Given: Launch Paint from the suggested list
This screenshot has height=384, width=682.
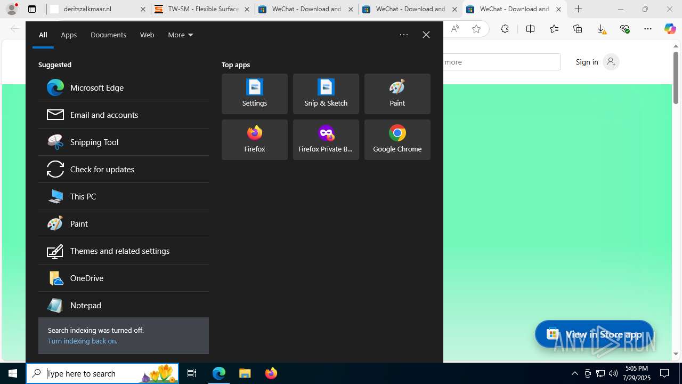Looking at the screenshot, I should 123,223.
